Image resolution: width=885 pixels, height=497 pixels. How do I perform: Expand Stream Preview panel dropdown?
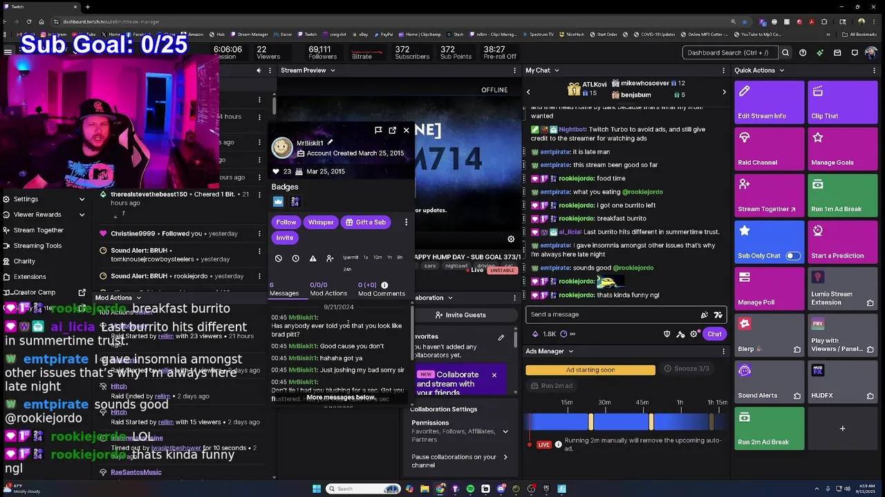[333, 70]
